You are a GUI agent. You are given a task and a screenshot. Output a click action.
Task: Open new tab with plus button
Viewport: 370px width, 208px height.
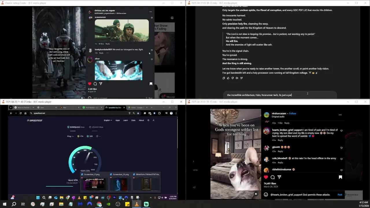click(151, 107)
